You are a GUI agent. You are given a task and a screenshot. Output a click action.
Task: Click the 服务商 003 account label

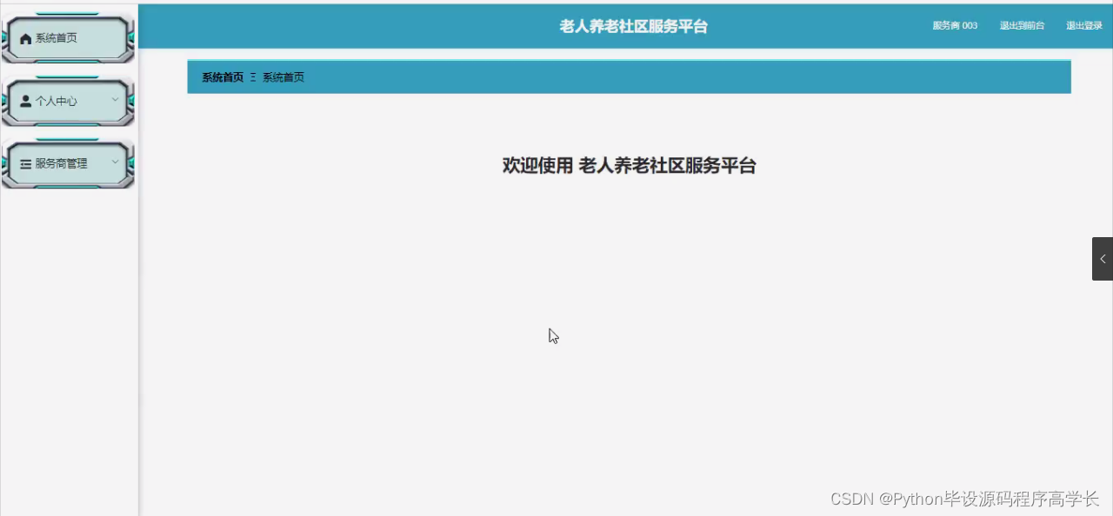click(x=954, y=25)
